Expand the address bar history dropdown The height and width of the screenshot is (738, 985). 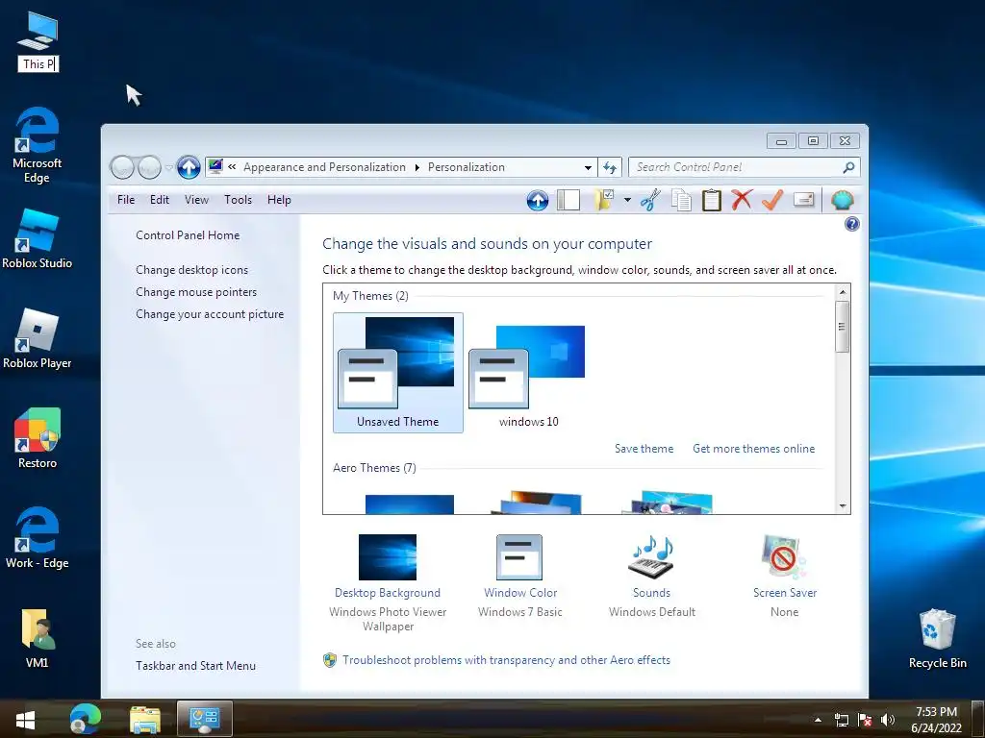click(588, 167)
